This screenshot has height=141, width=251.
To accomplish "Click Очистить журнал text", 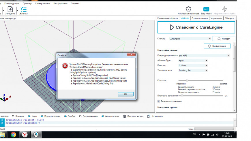I will [135, 116].
